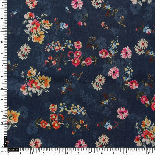The width and height of the screenshot is (155, 155).
Task: Click the "Width" label on the horizontal ruler
Action: tap(13, 150)
